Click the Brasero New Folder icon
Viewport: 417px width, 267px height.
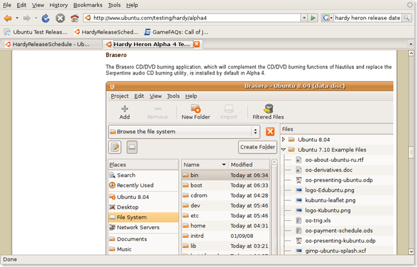click(196, 112)
